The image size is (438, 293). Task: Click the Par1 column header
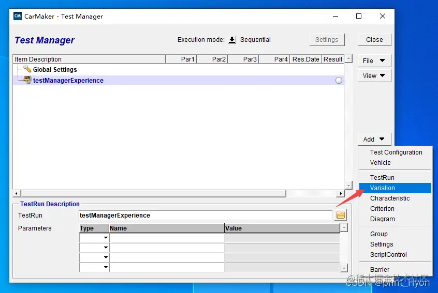tap(181, 59)
